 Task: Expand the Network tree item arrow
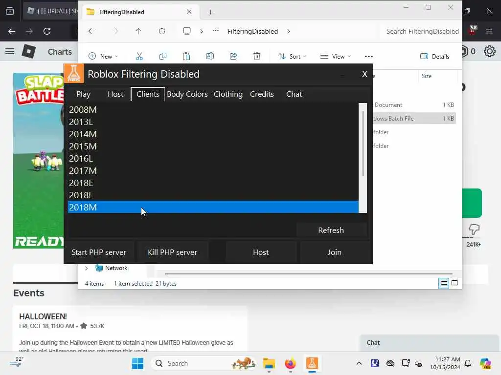coord(86,268)
